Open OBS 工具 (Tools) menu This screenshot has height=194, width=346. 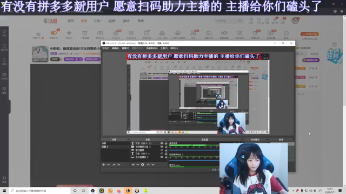[164, 48]
